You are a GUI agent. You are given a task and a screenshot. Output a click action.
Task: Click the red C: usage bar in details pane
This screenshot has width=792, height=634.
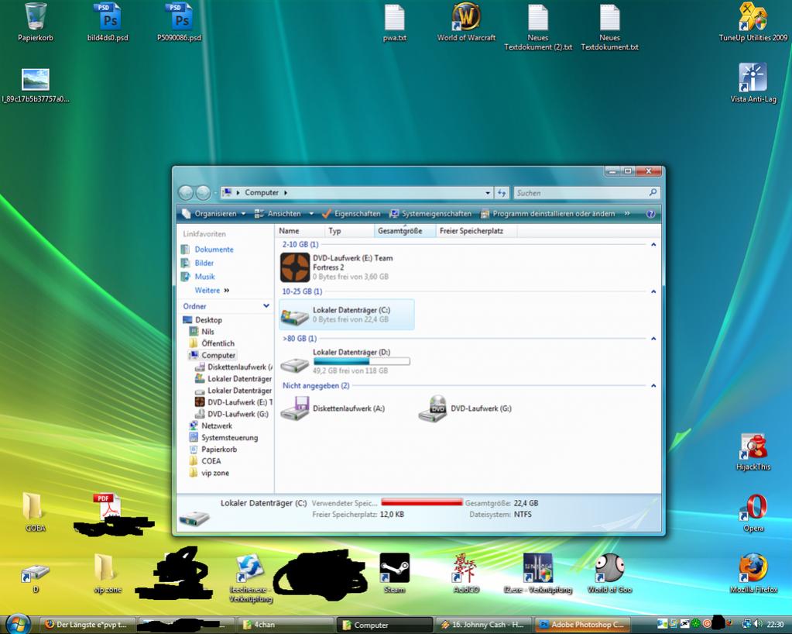tap(422, 502)
